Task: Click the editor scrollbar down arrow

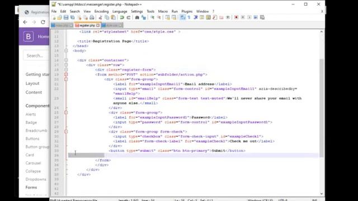Action: [322, 194]
